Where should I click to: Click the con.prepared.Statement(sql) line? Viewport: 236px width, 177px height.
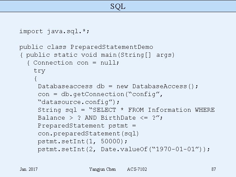(88, 134)
